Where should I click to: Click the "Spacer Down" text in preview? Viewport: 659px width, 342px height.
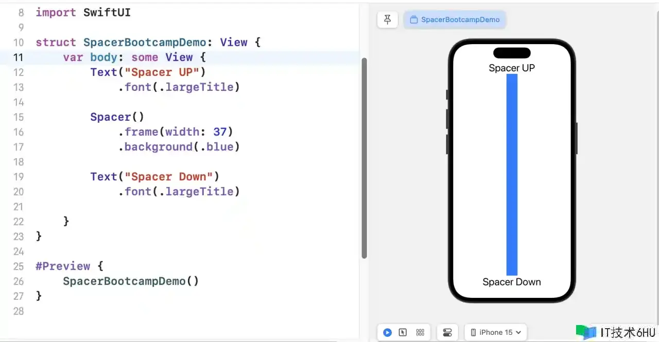tap(512, 282)
